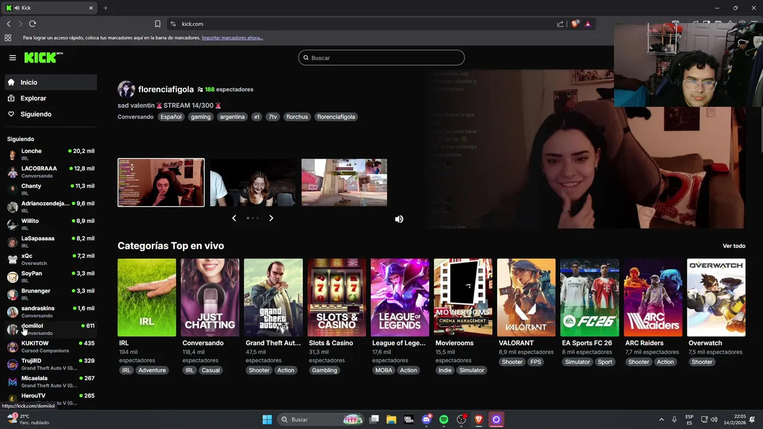Toggle the featured stream volume
Screen dimensions: 763x429
399,219
